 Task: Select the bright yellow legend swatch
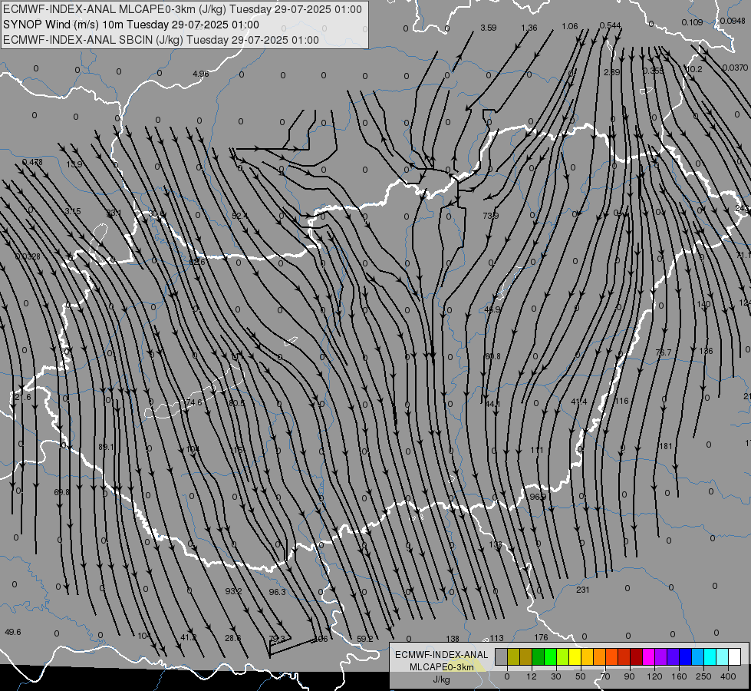click(575, 656)
